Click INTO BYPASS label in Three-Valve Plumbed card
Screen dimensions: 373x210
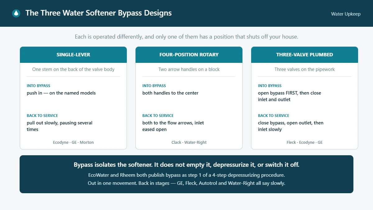pyautogui.click(x=270, y=86)
